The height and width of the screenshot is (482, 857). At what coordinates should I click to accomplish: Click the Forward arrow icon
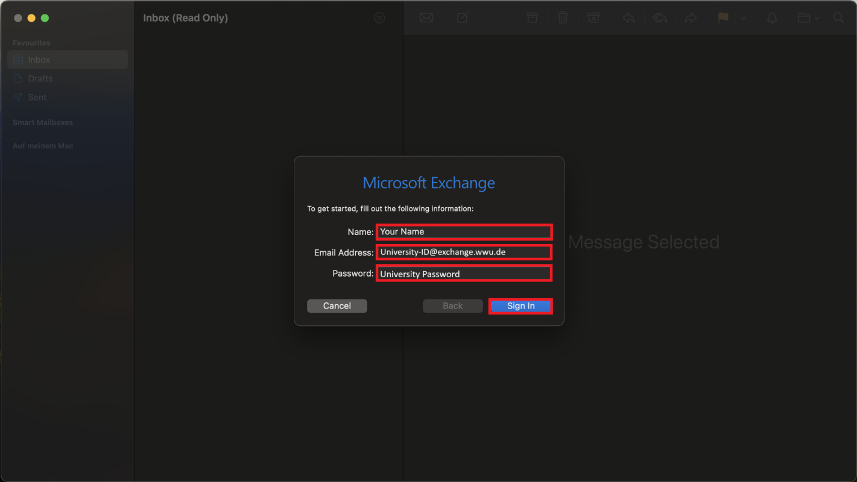691,18
